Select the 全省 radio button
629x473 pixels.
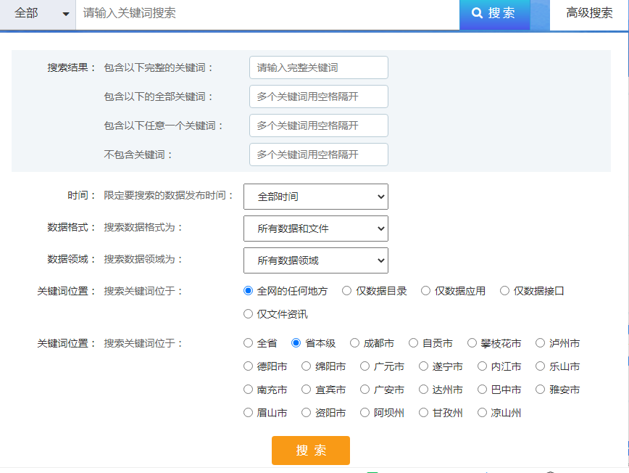(x=249, y=343)
